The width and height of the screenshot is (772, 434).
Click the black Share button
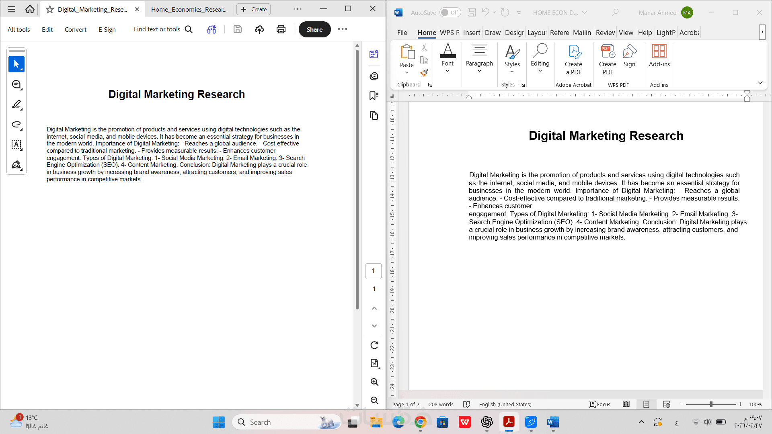point(314,29)
